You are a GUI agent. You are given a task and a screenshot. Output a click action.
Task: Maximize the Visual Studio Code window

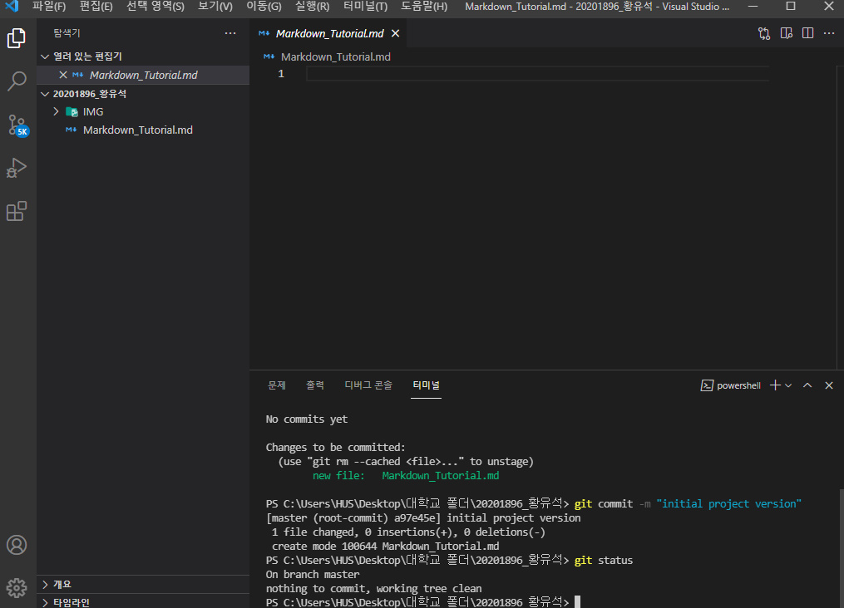coord(791,7)
